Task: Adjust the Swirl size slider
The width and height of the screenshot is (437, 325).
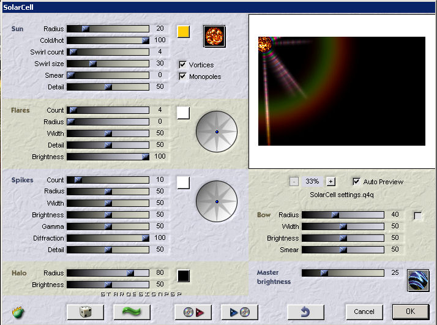Action: [108, 64]
